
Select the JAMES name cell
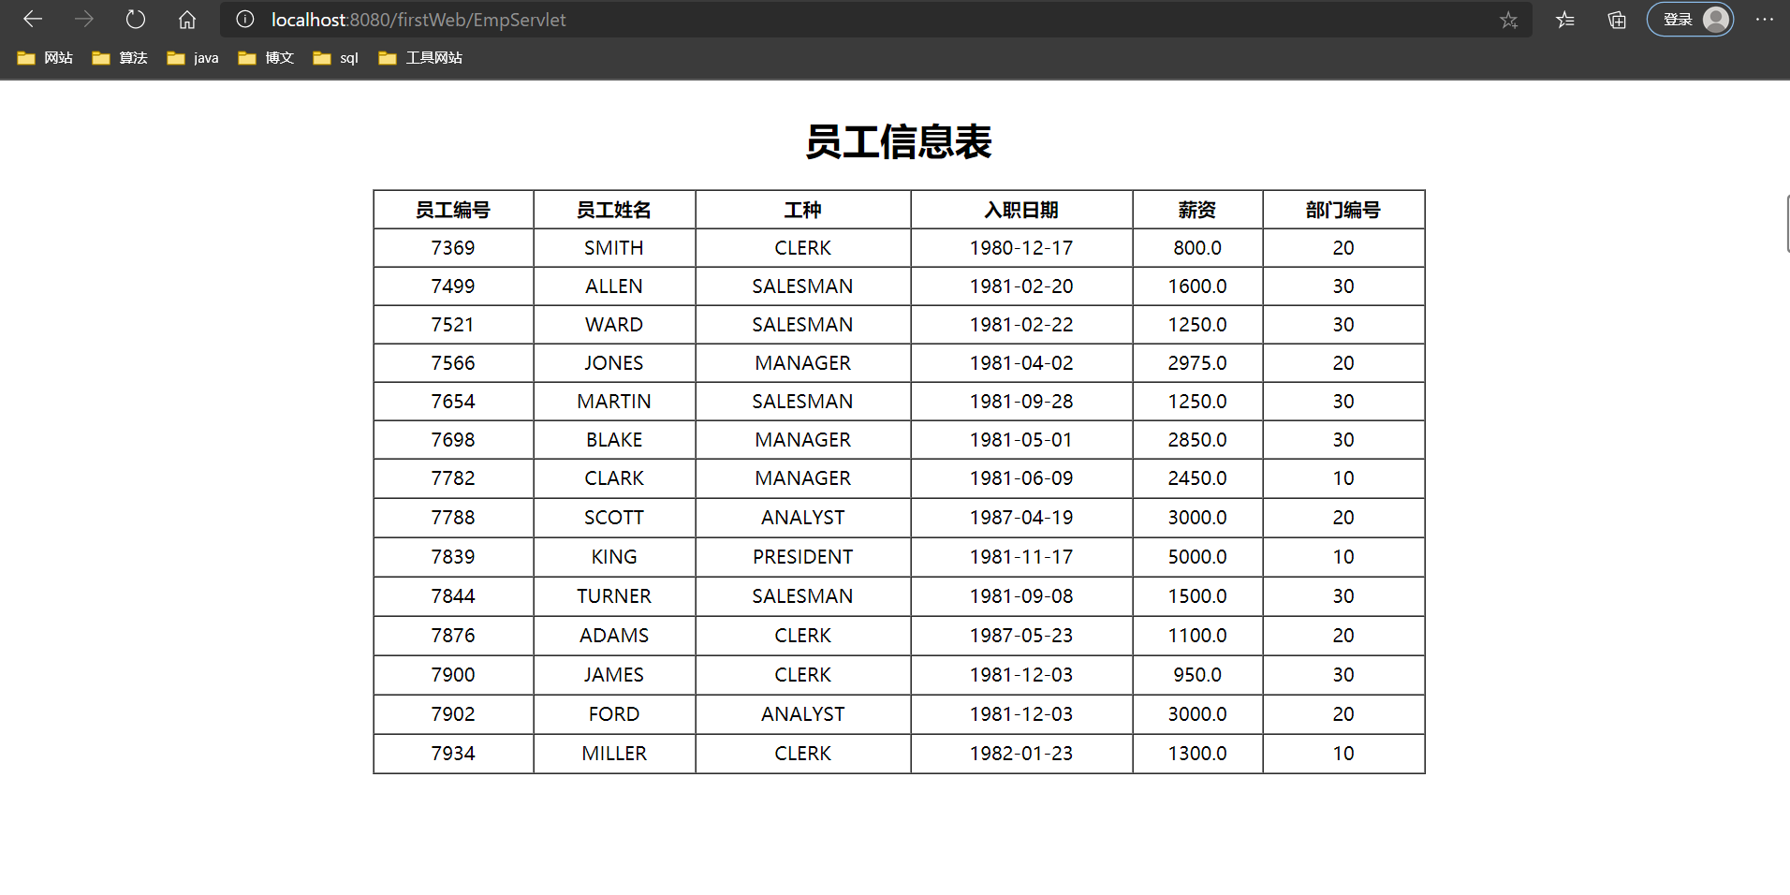pos(614,675)
